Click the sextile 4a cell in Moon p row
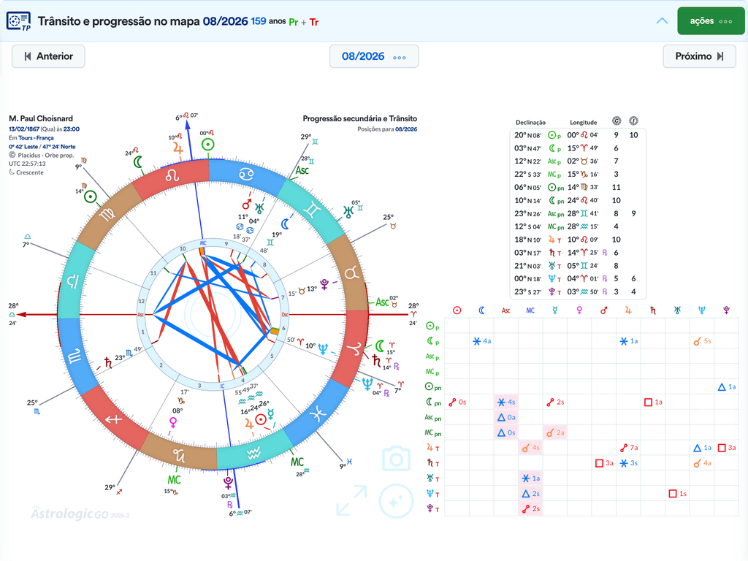This screenshot has height=561, width=748. 481,341
